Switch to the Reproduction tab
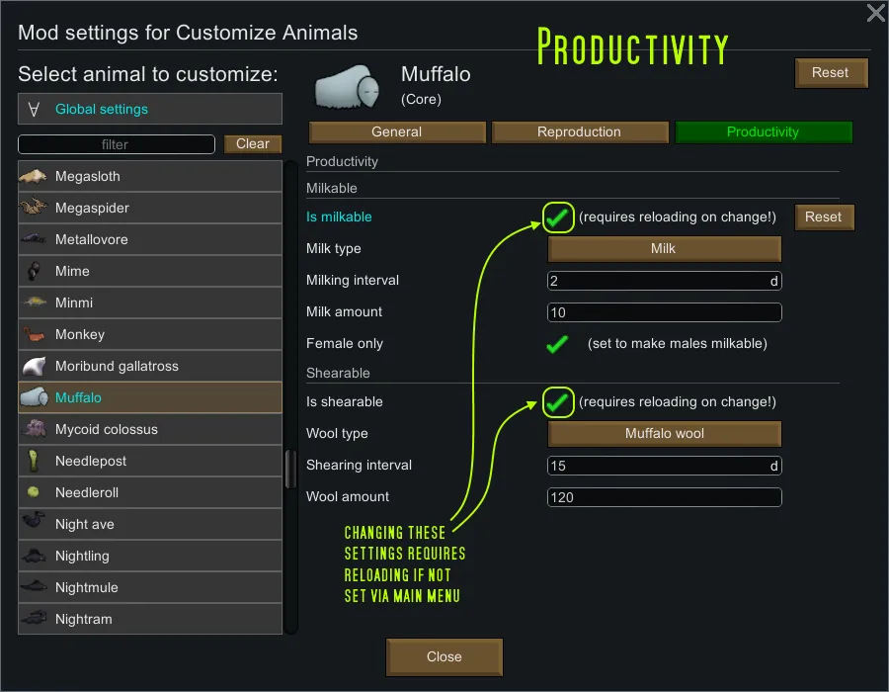Viewport: 889px width, 692px height. pyautogui.click(x=579, y=132)
